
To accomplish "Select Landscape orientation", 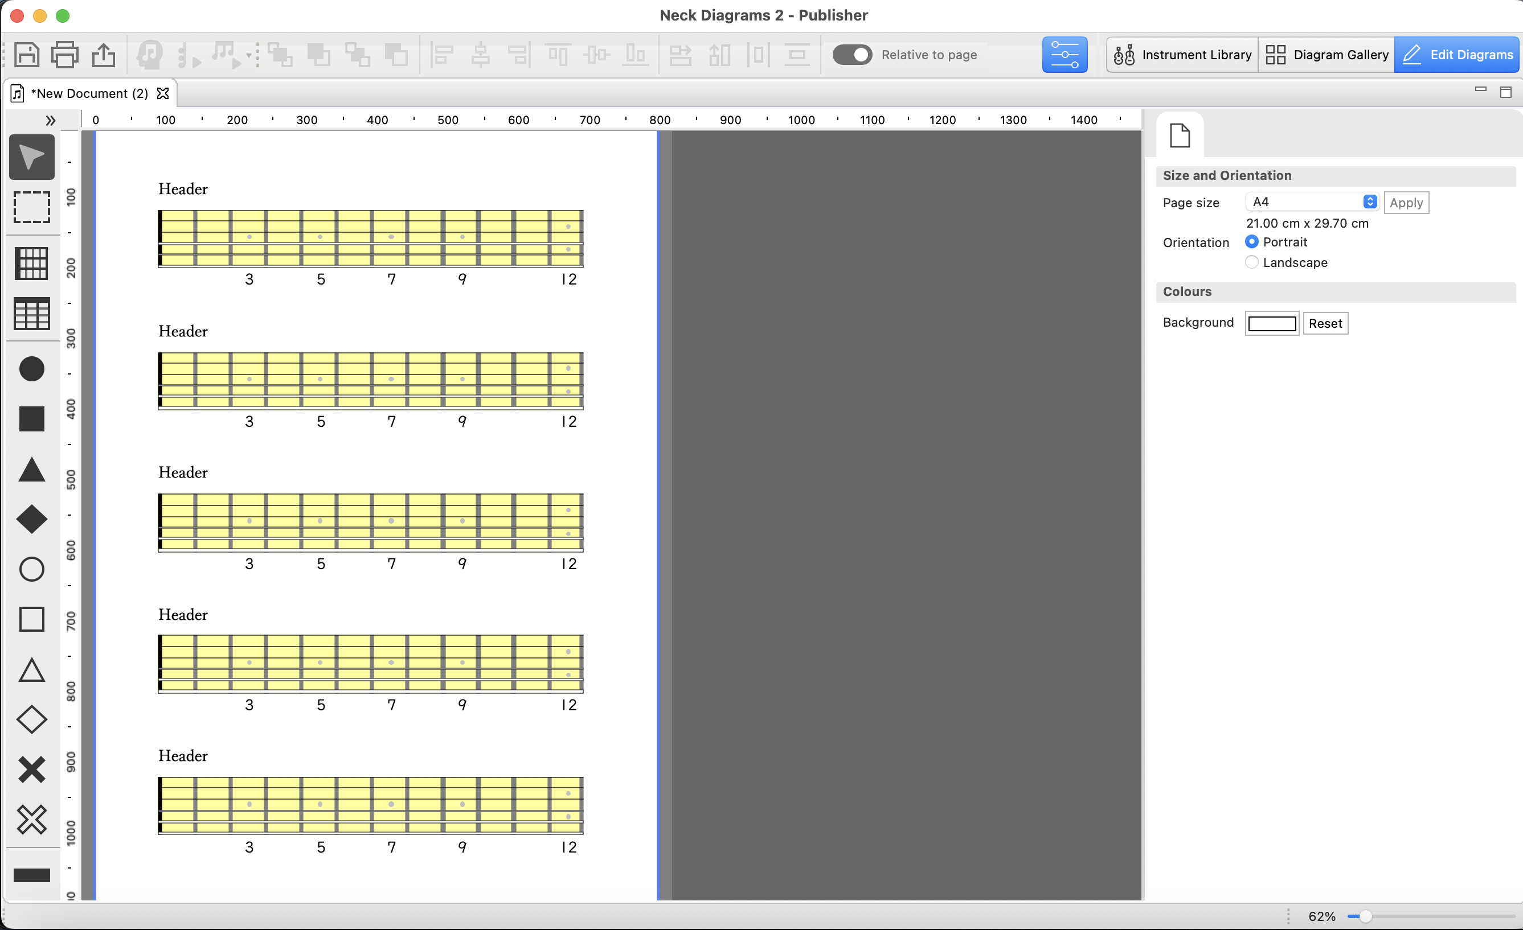I will (x=1252, y=262).
